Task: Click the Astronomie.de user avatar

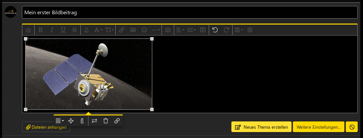Action: point(11,12)
